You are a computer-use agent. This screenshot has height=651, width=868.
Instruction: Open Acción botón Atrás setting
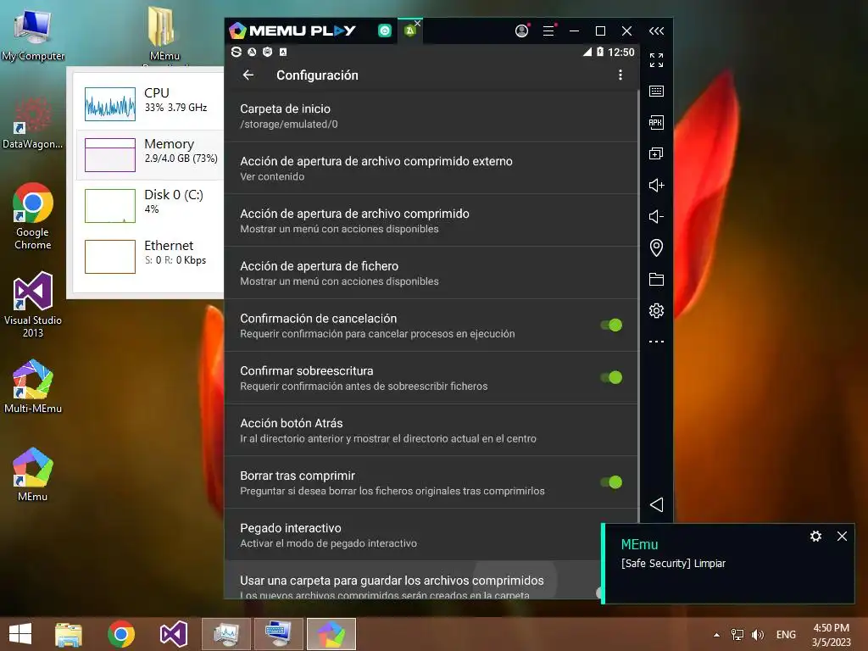[431, 430]
